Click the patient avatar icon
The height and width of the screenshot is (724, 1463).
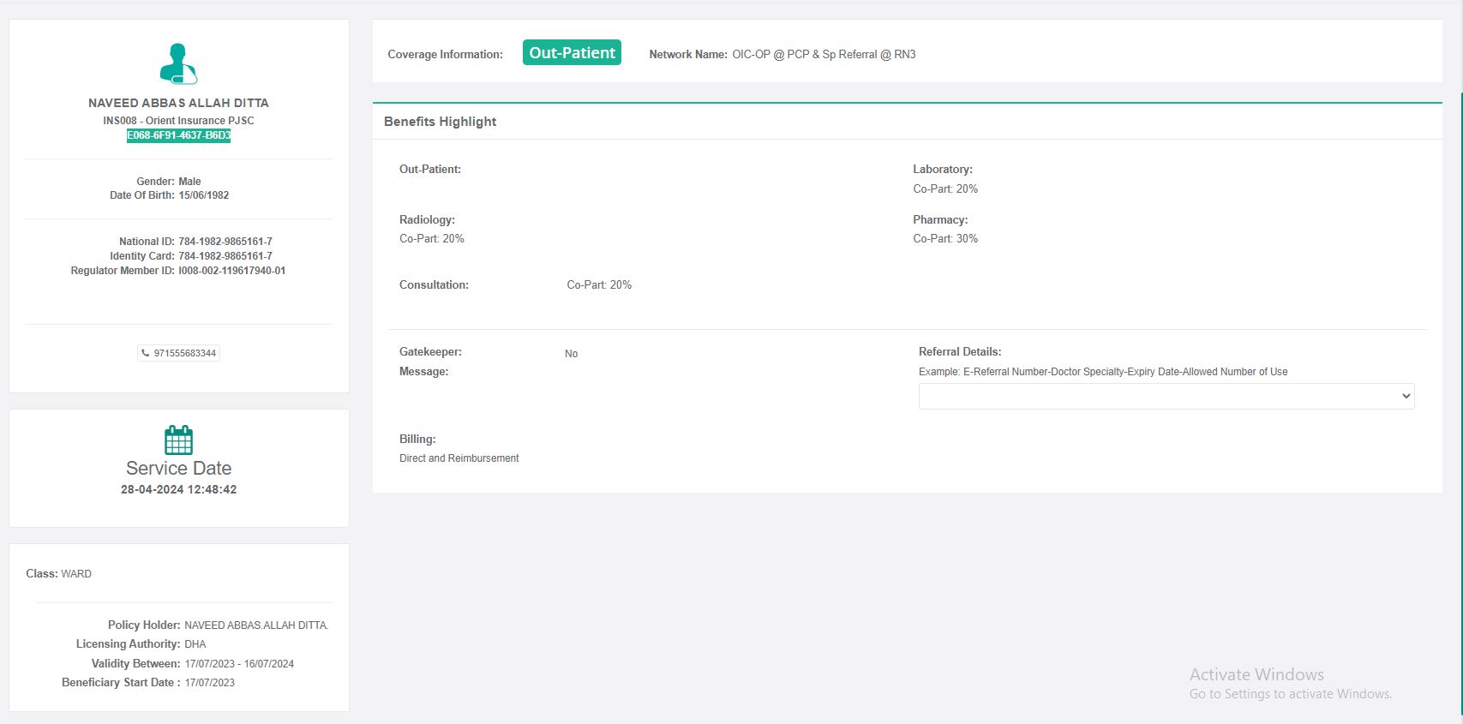tap(178, 64)
